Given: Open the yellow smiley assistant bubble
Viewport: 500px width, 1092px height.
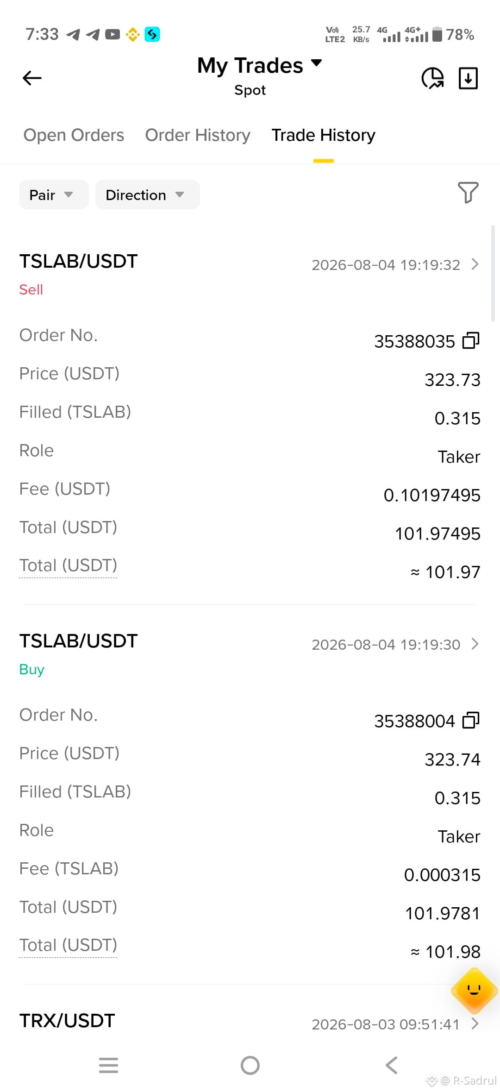Looking at the screenshot, I should point(474,991).
